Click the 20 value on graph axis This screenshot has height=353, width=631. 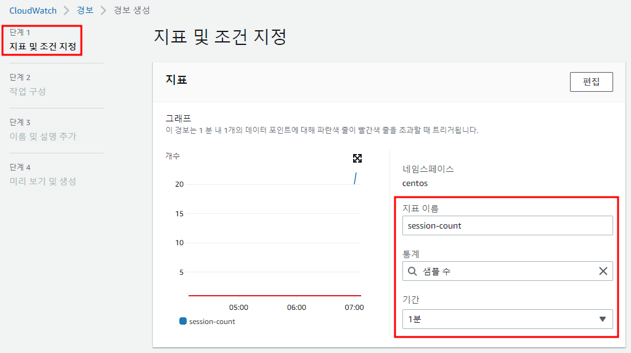[179, 184]
